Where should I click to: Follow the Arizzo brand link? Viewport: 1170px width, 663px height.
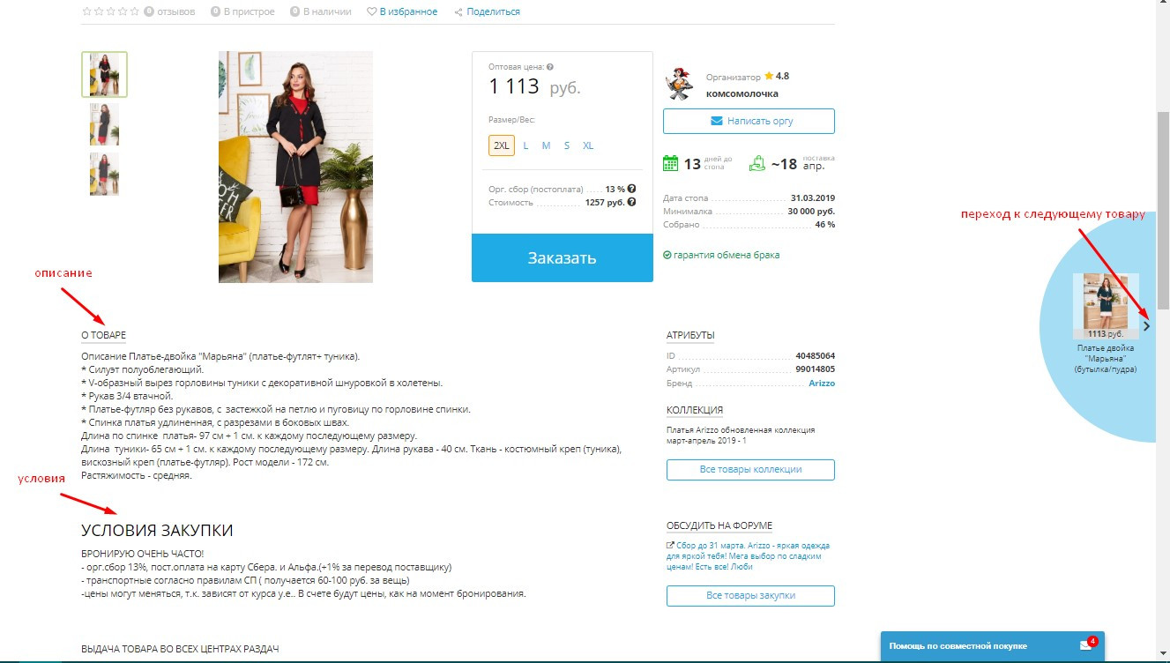coord(822,384)
